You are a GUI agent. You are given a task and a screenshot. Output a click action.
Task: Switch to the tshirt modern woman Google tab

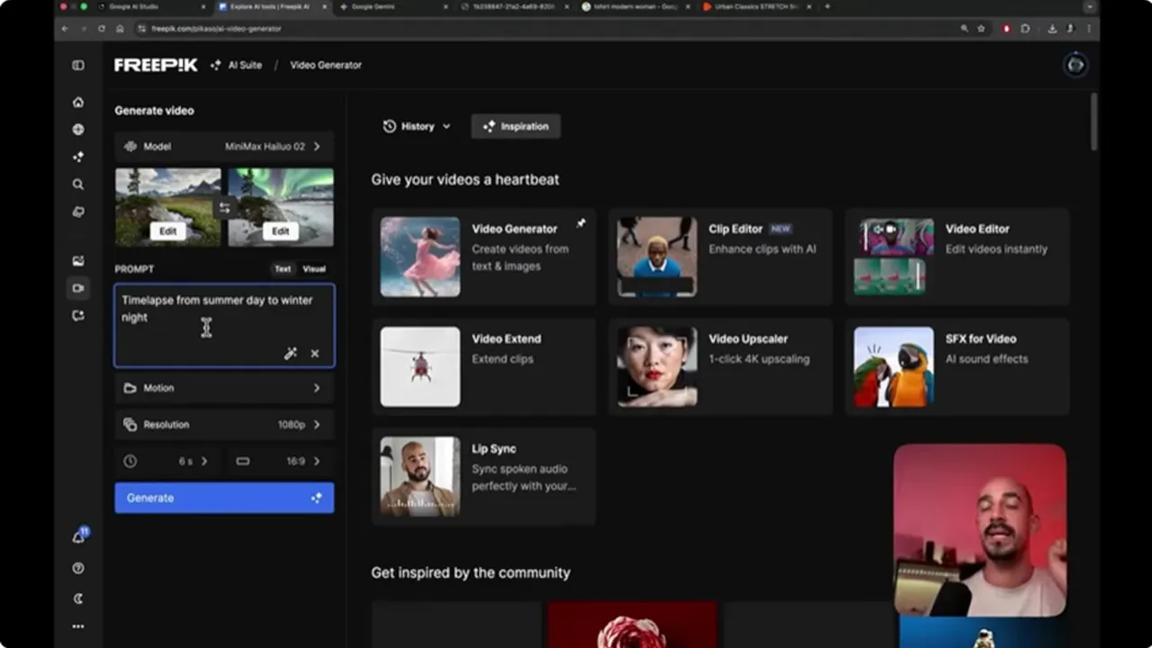tap(633, 6)
